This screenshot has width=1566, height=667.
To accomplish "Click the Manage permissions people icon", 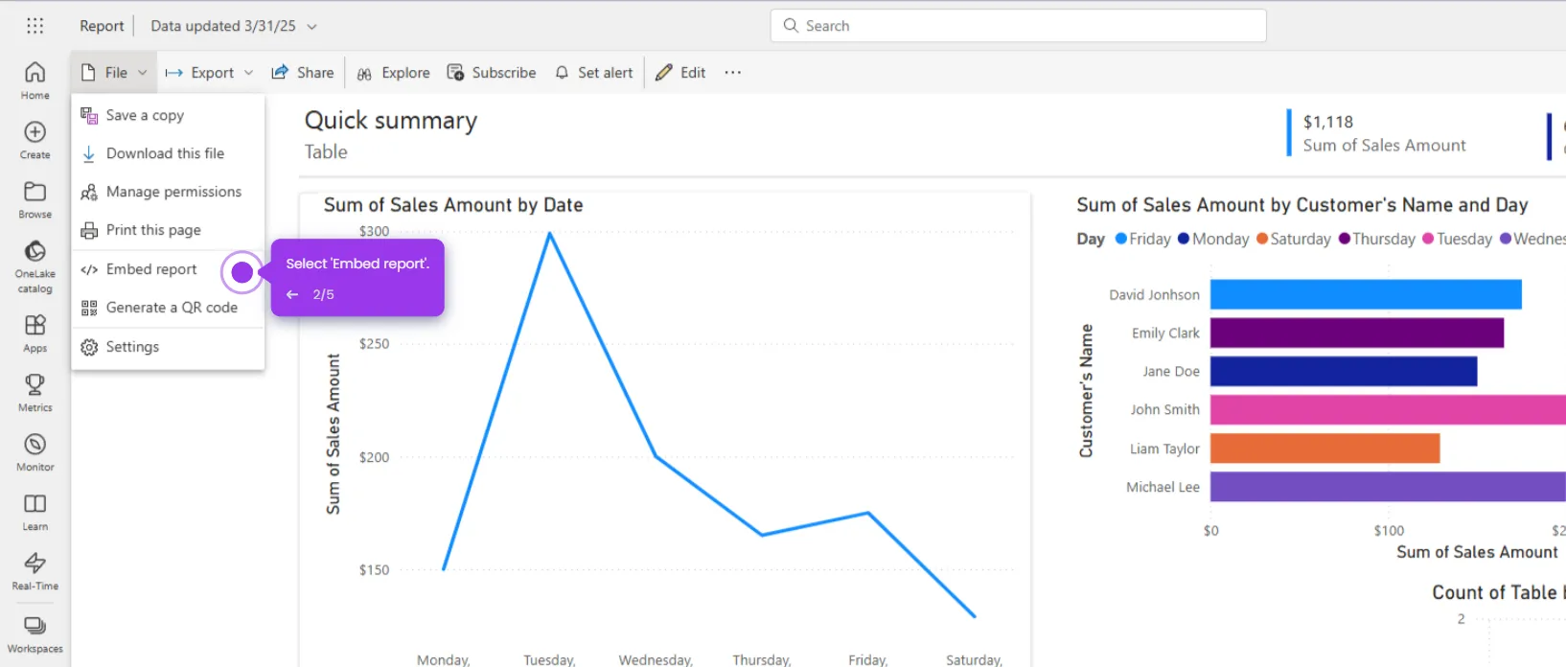I will point(89,193).
